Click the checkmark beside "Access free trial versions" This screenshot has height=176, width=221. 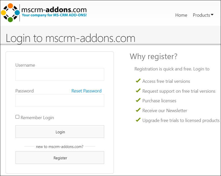(138, 81)
